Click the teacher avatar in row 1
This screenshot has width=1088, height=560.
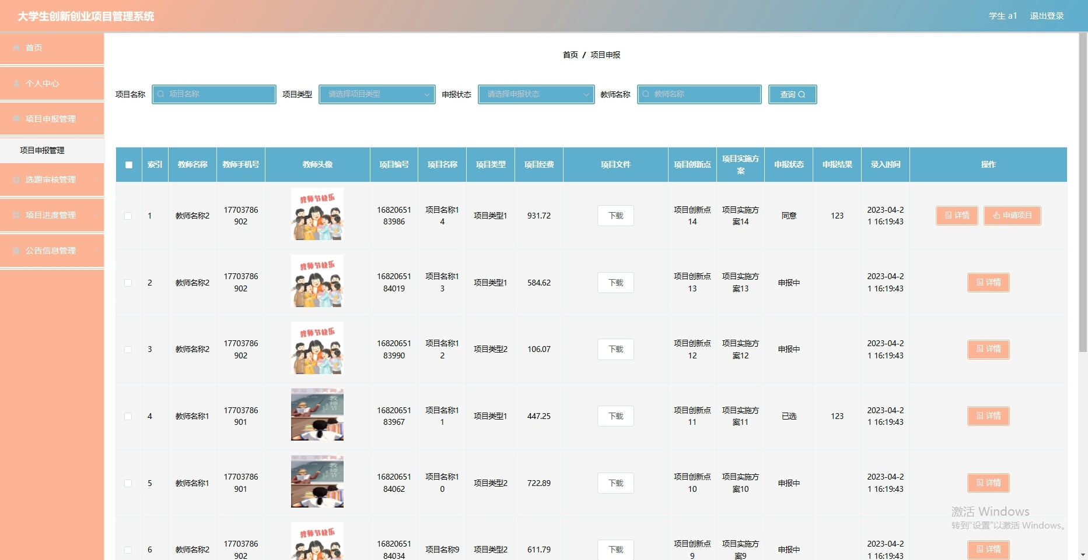click(x=317, y=214)
